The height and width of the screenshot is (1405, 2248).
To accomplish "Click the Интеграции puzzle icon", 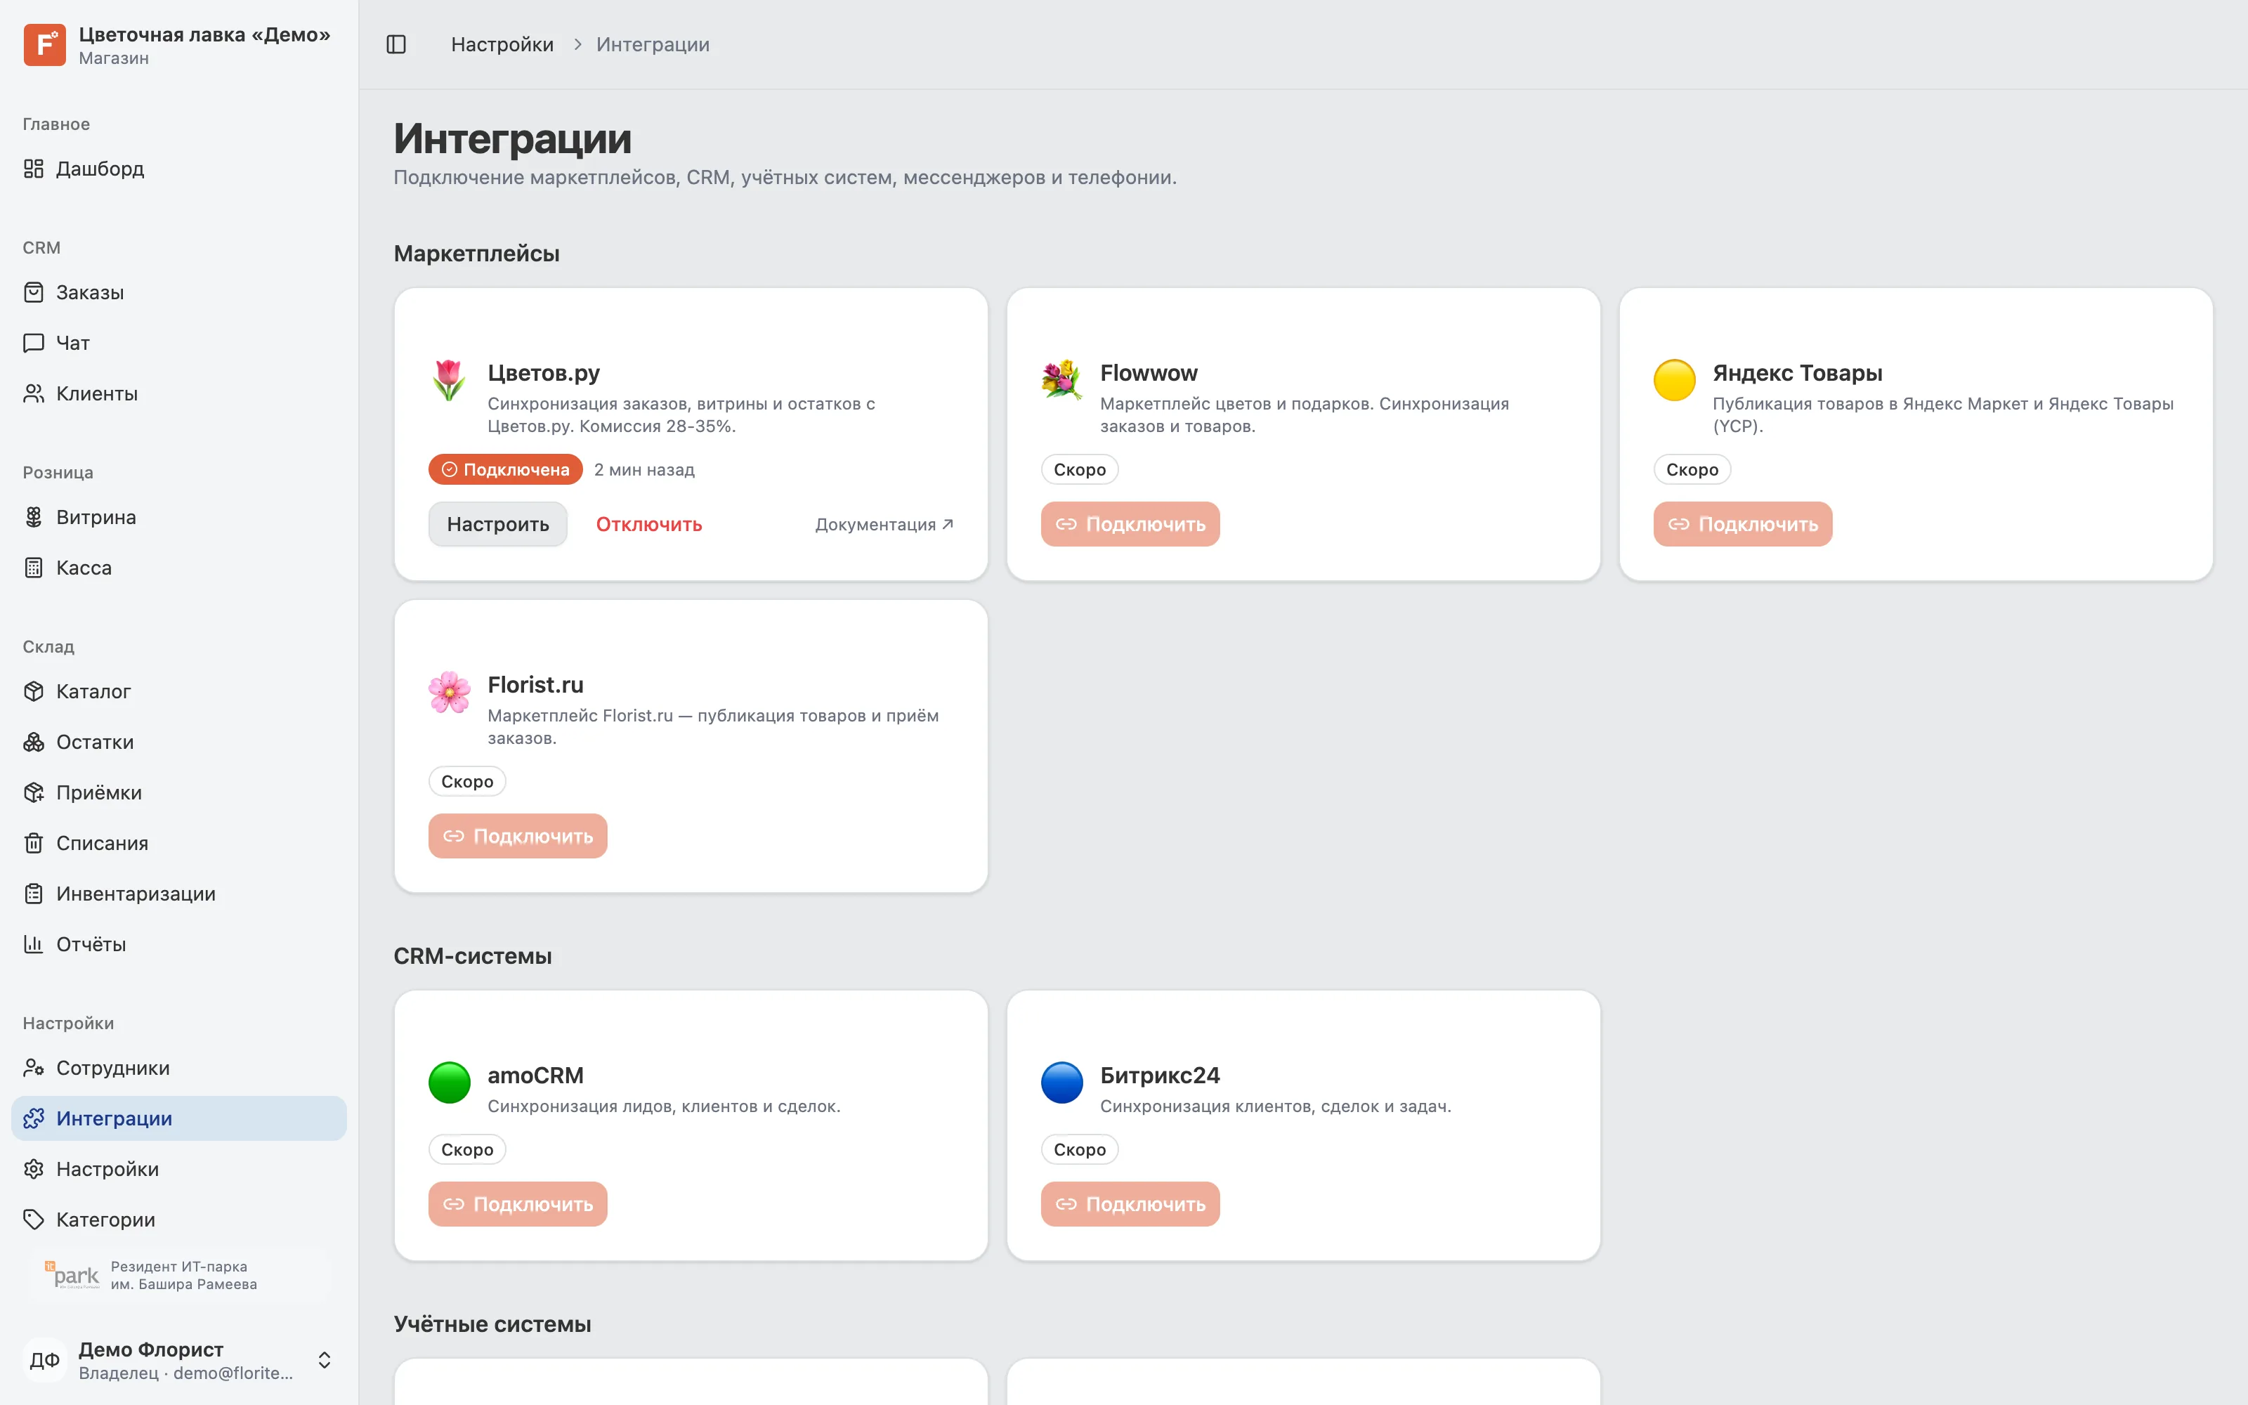I will click(34, 1119).
